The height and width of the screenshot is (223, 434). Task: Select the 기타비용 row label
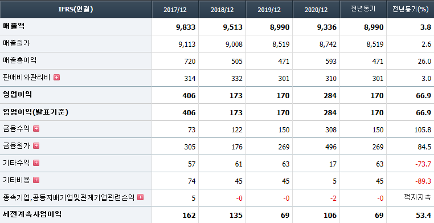coord(17,180)
